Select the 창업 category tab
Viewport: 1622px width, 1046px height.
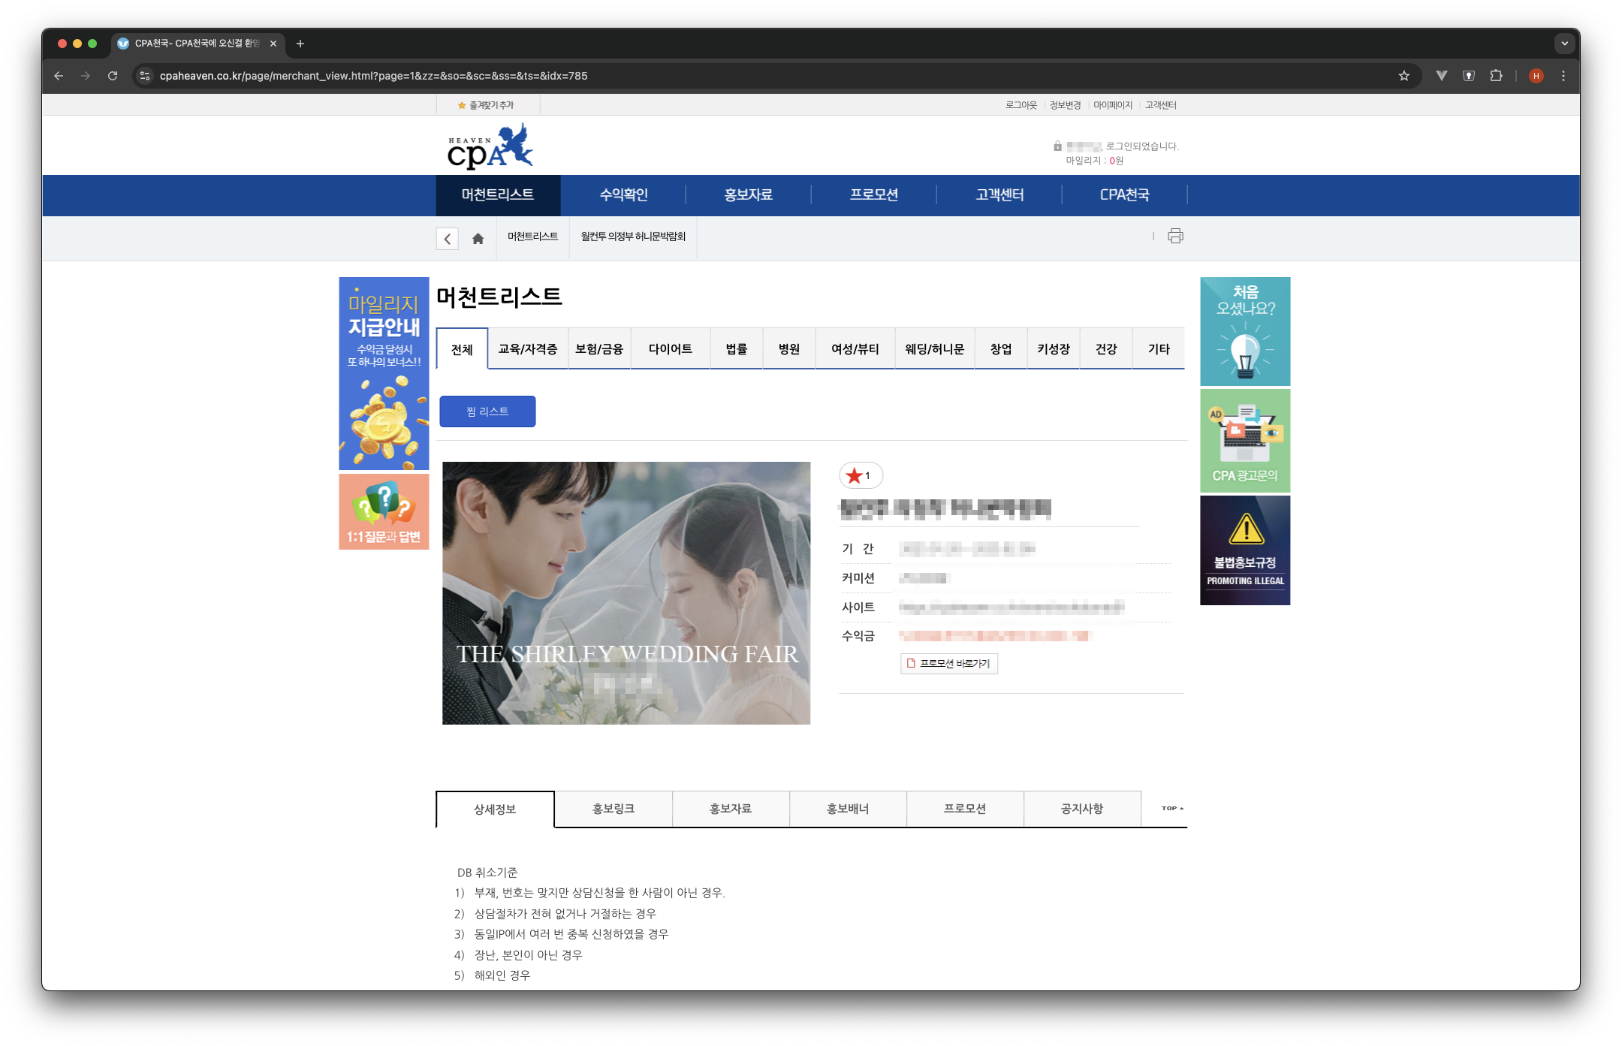tap(1001, 349)
